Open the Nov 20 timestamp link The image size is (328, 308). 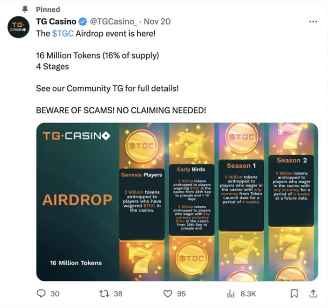coord(157,22)
